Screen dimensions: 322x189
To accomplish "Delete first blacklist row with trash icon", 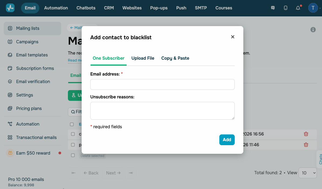I will coord(306,134).
